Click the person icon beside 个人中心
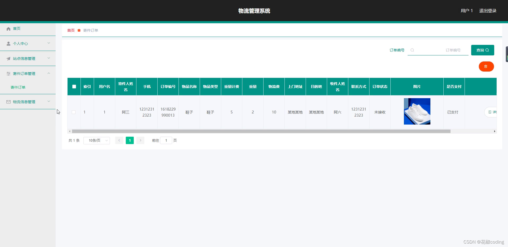This screenshot has height=247, width=508. tap(8, 44)
